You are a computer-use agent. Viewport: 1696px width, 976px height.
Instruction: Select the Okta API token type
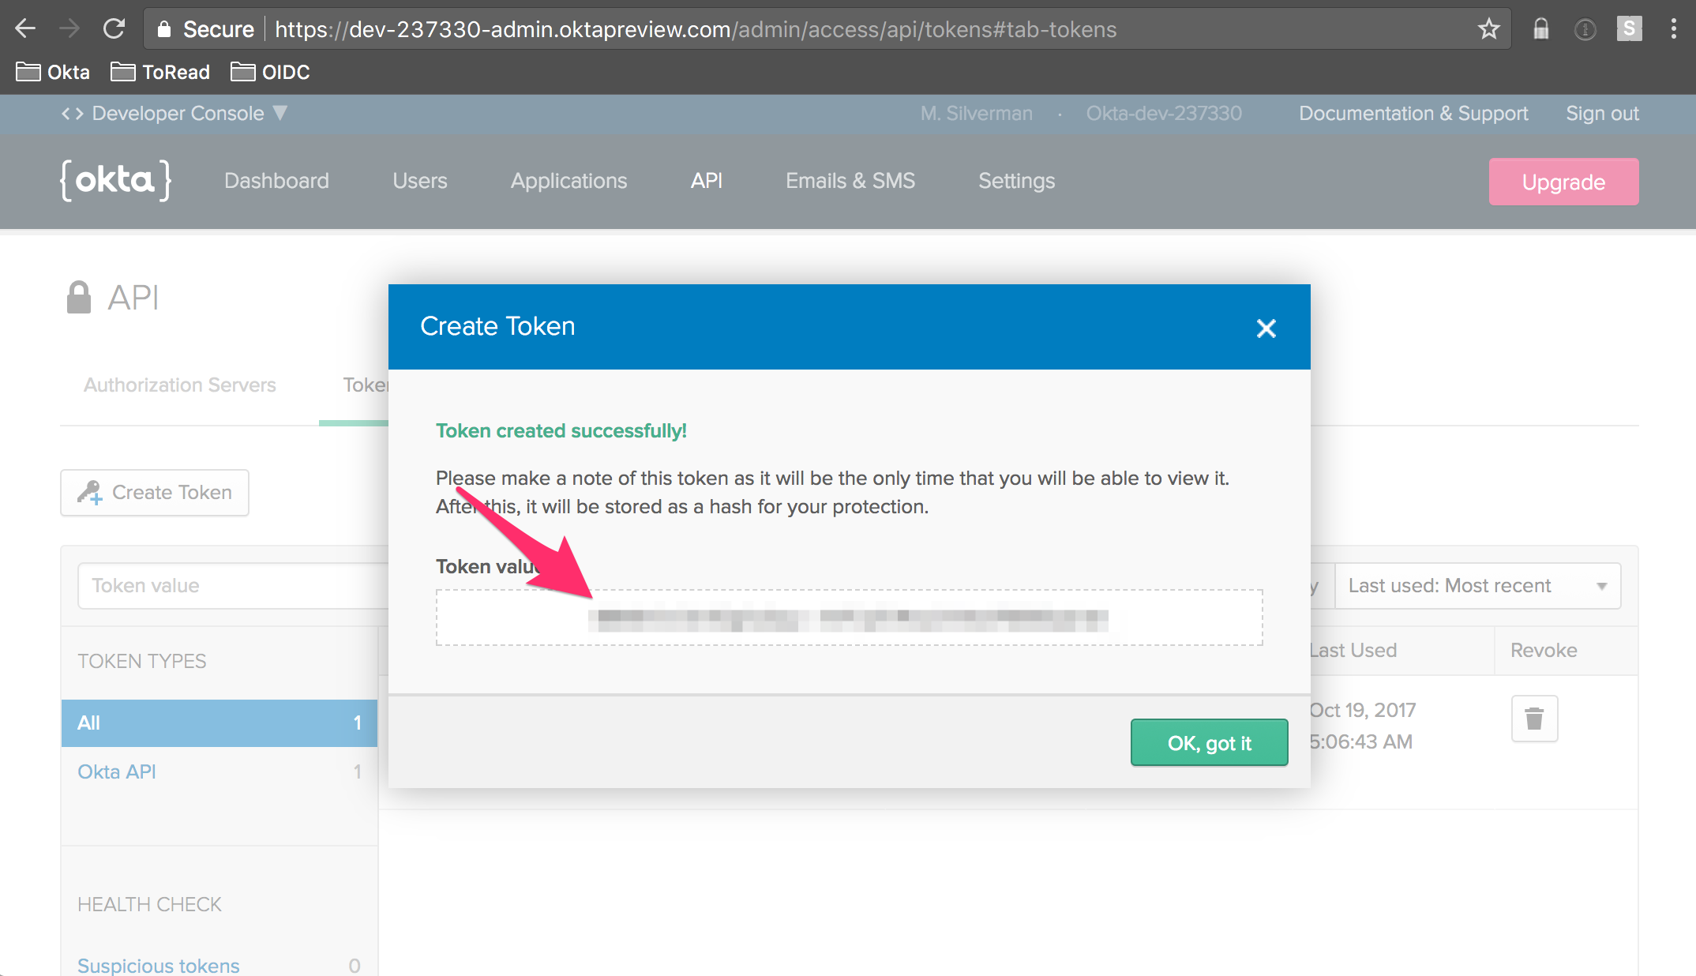(x=117, y=771)
